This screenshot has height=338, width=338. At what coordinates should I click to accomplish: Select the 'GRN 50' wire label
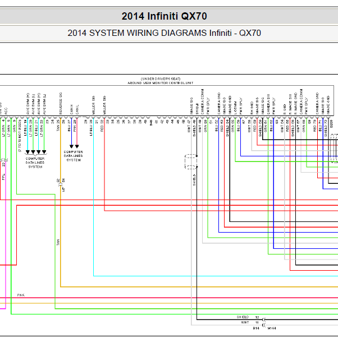(205, 126)
